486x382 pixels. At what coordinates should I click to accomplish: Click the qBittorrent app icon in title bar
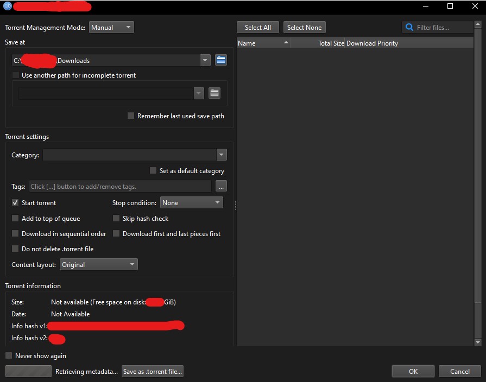pos(8,6)
